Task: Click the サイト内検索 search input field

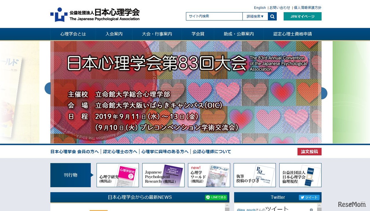Action: 214,16
